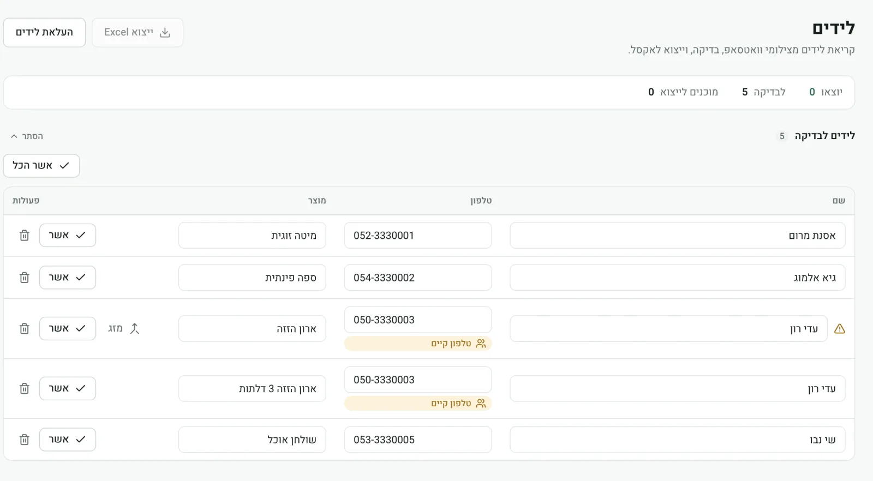Delete the שי נבו lead with trash icon

coord(25,440)
